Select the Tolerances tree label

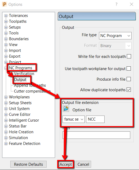(x=18, y=16)
